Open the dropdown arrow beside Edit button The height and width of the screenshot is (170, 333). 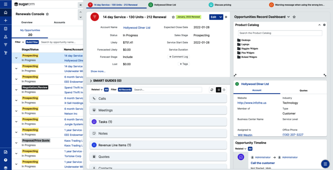click(220, 17)
